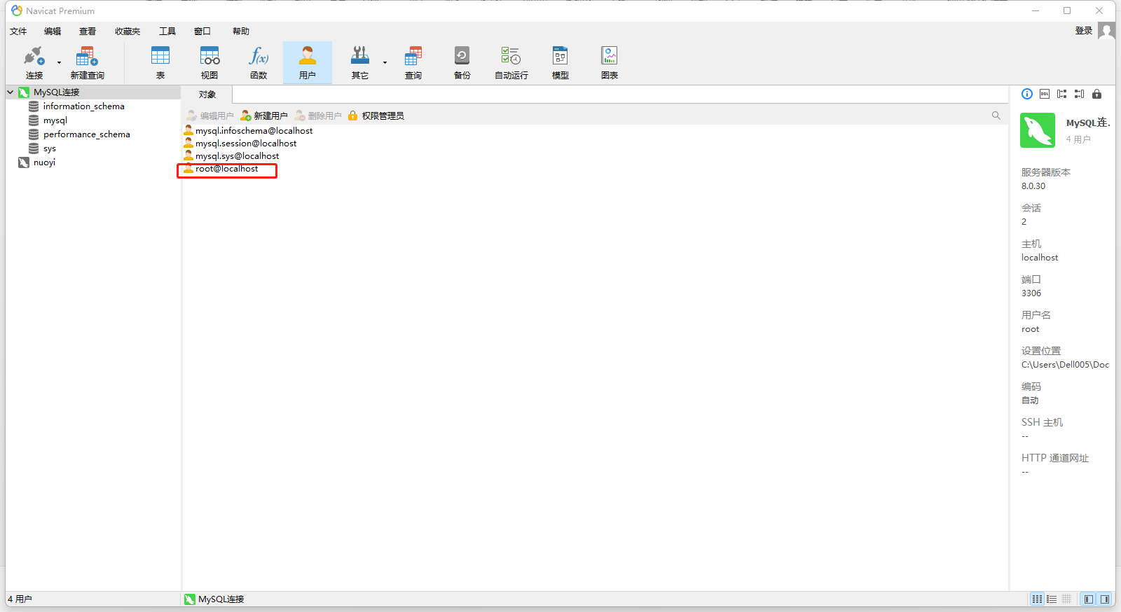Switch to icon view in status bar
The width and height of the screenshot is (1121, 612).
tap(1037, 599)
